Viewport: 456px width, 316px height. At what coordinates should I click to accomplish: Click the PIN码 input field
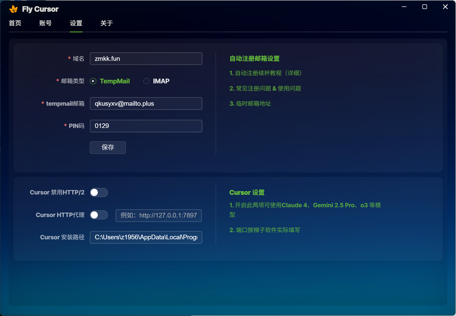click(146, 126)
